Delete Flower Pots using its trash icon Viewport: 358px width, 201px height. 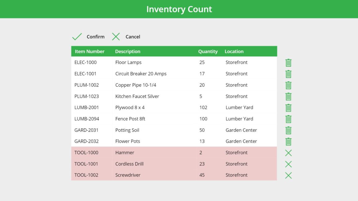[x=288, y=141]
